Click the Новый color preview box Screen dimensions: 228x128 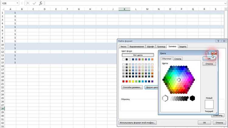pos(209,104)
